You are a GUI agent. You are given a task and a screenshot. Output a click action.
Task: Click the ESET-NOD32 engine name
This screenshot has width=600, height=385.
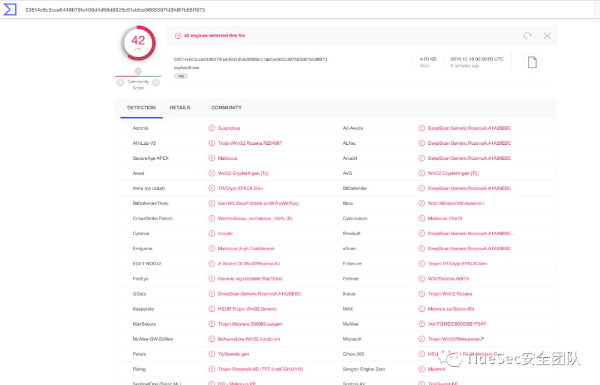[147, 264]
